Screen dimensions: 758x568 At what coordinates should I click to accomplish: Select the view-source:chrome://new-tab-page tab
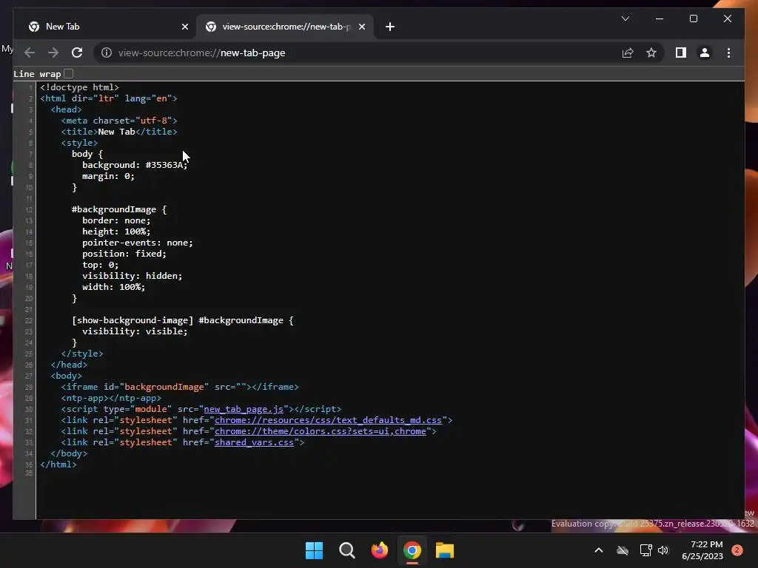coord(285,27)
